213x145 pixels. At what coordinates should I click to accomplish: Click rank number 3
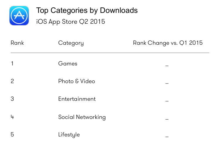12,99
